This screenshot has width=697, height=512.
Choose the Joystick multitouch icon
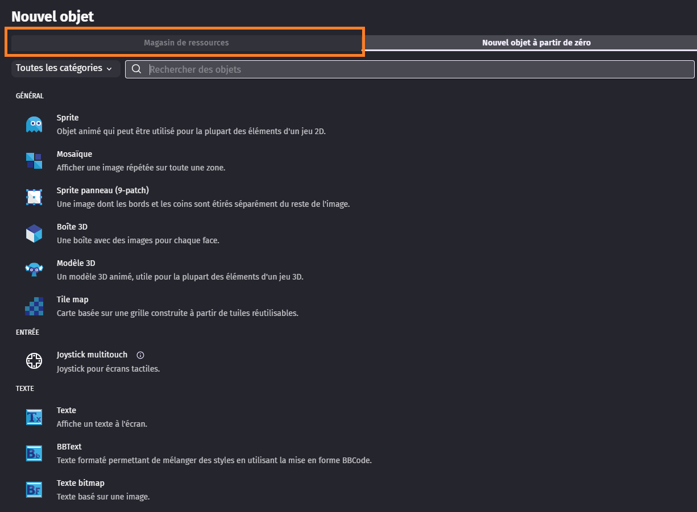pyautogui.click(x=34, y=361)
